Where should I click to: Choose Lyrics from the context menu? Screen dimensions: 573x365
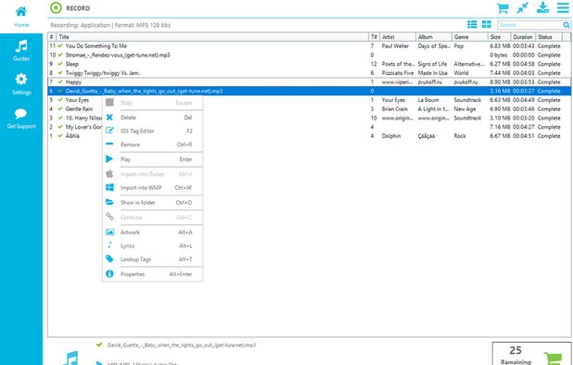pyautogui.click(x=152, y=245)
